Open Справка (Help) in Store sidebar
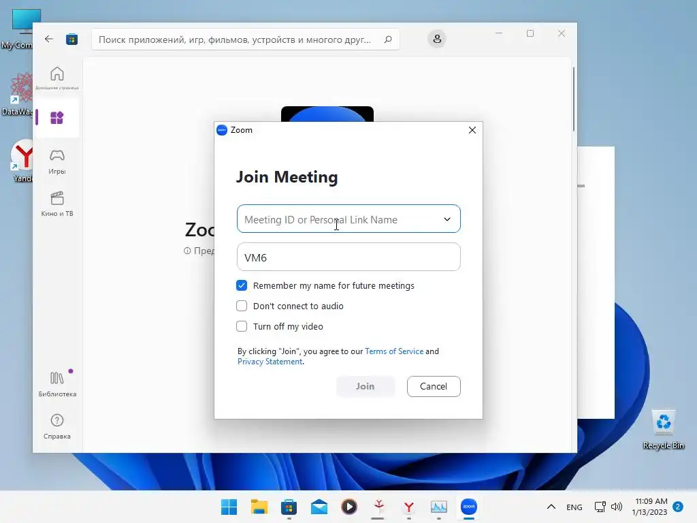 [57, 426]
